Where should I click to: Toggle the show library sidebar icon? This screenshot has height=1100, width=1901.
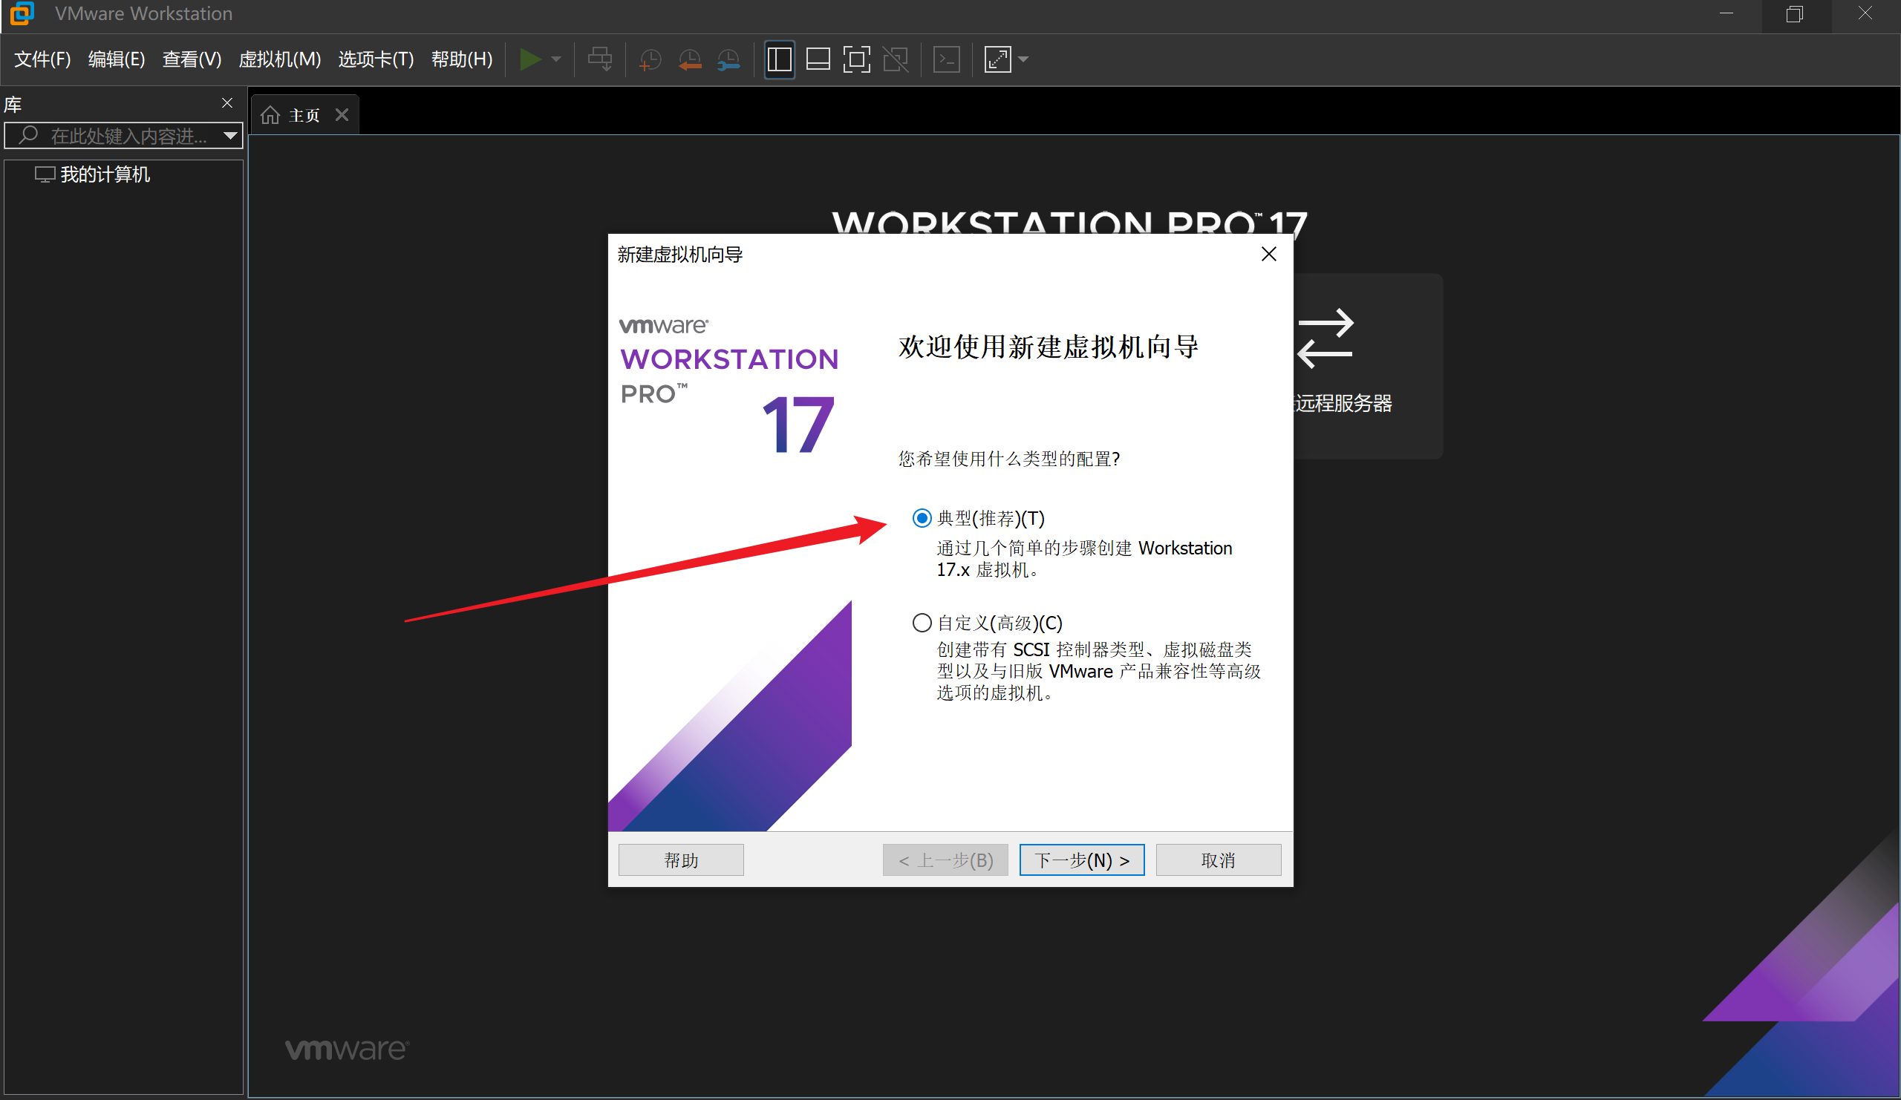[779, 59]
